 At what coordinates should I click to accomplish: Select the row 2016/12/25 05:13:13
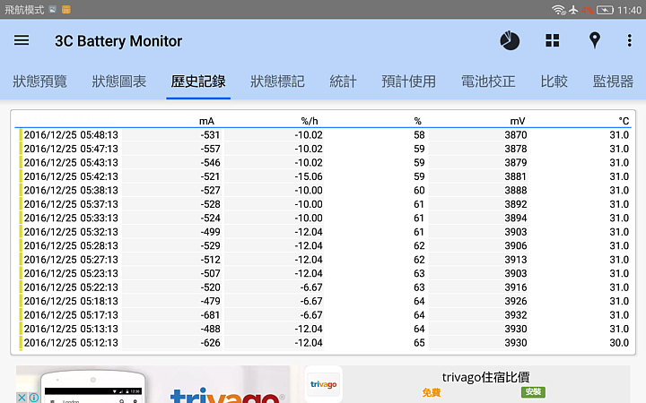[325, 329]
